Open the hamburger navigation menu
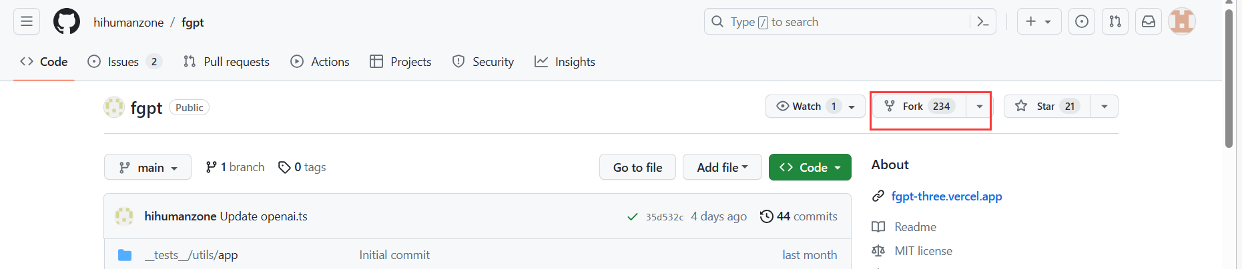The width and height of the screenshot is (1242, 269). (27, 21)
